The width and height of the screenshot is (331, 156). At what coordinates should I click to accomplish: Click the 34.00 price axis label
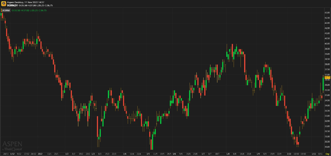(x=327, y=106)
